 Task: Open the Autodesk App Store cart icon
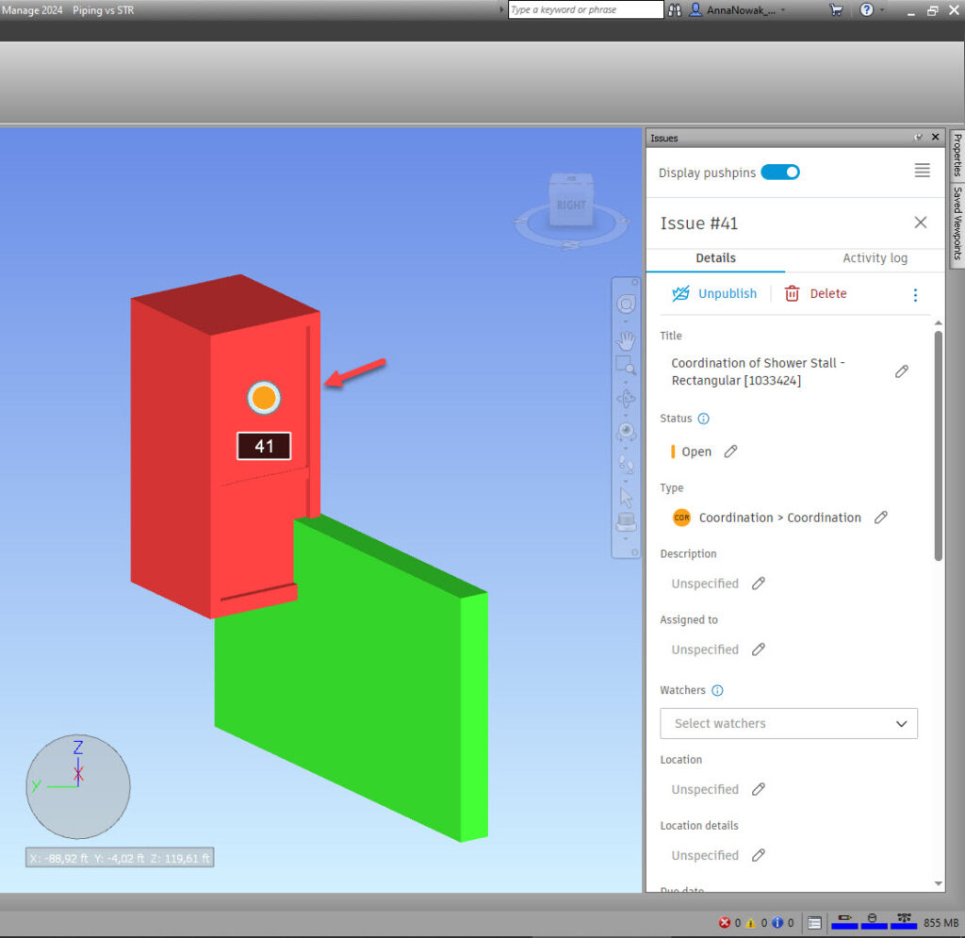(835, 9)
